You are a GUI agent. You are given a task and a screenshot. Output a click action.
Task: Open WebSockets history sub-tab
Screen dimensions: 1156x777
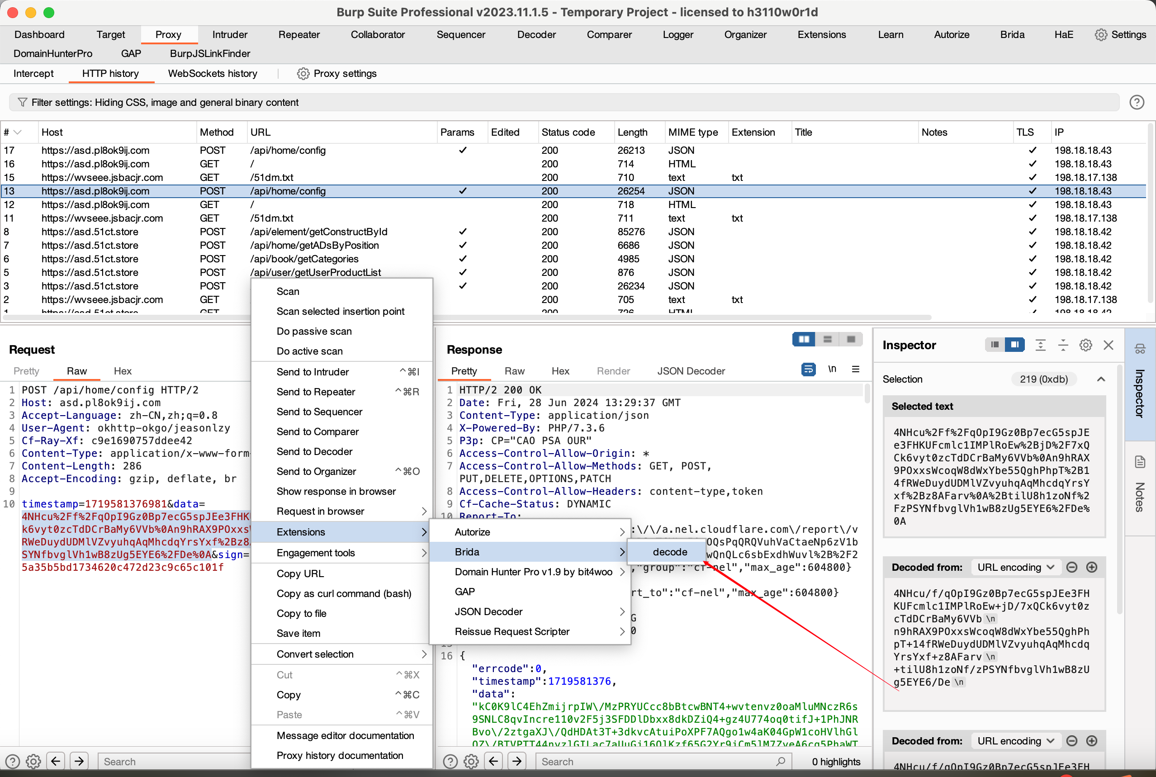click(213, 74)
